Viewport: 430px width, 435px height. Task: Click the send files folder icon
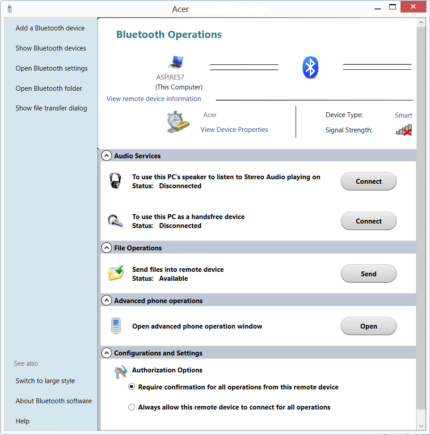[x=116, y=273]
